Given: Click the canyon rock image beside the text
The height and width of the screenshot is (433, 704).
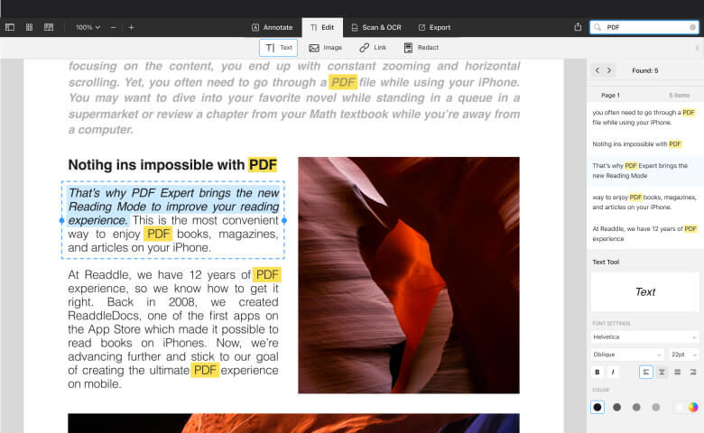Looking at the screenshot, I should click(409, 275).
